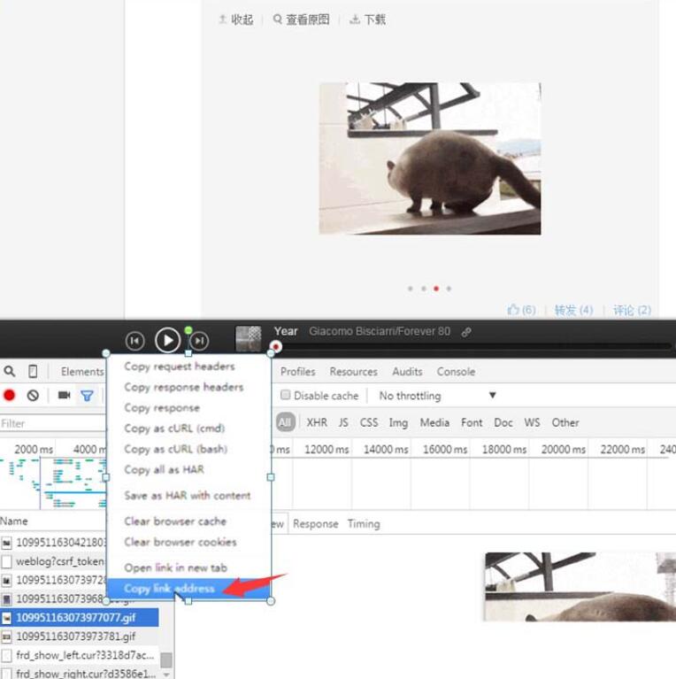Click the 下载 download link

pos(368,19)
